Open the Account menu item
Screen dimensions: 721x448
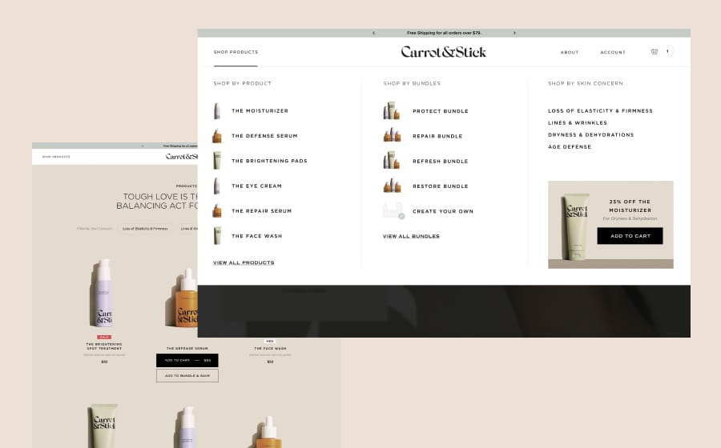coord(613,52)
